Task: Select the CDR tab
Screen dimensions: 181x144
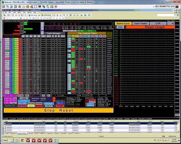Action: pos(158,23)
